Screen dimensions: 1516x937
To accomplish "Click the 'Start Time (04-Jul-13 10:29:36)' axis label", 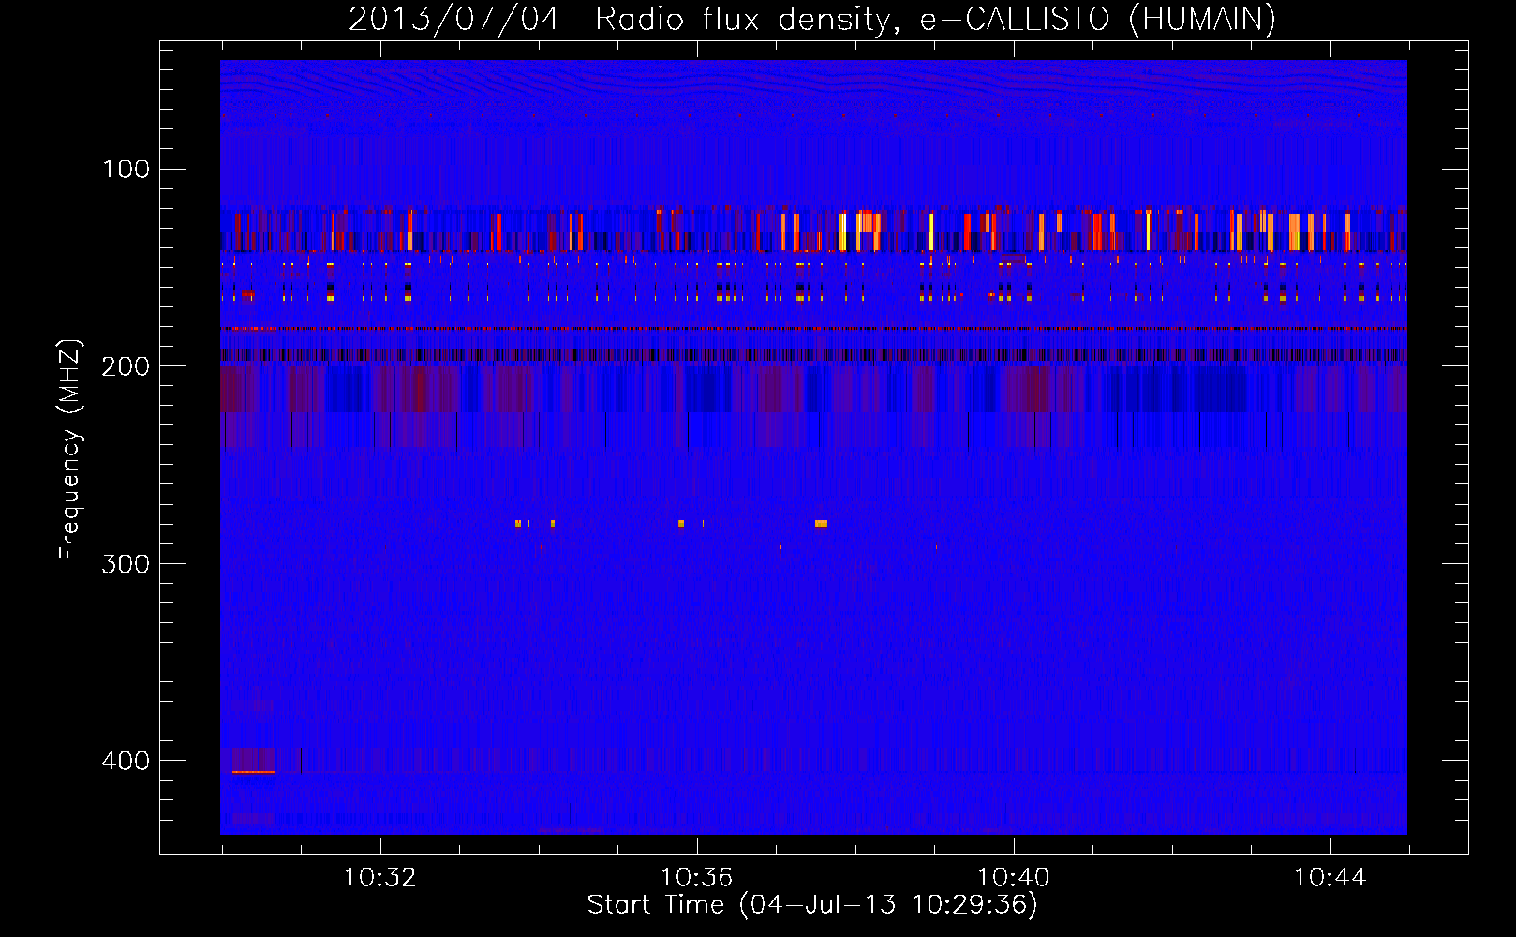I will 812,905.
